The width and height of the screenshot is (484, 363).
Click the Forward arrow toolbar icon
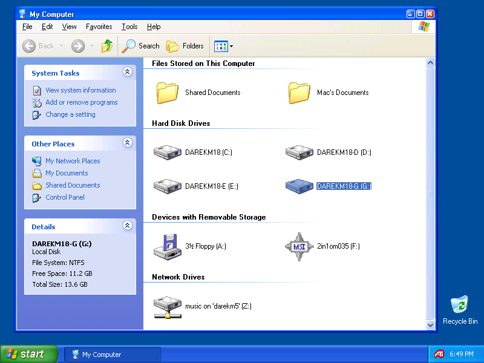[x=78, y=47]
